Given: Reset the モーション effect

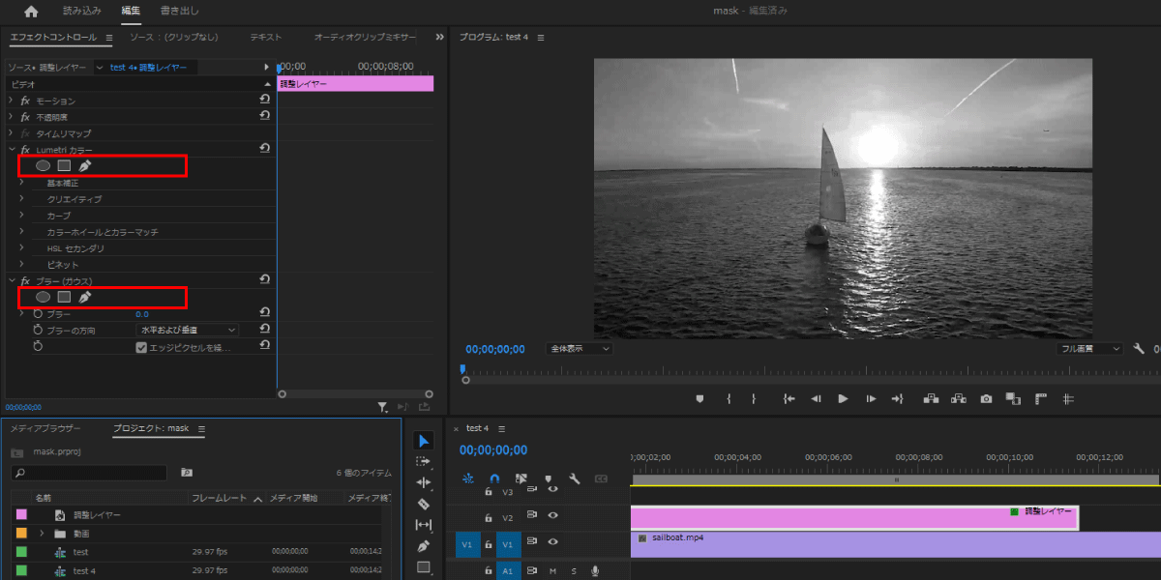Looking at the screenshot, I should [x=264, y=100].
